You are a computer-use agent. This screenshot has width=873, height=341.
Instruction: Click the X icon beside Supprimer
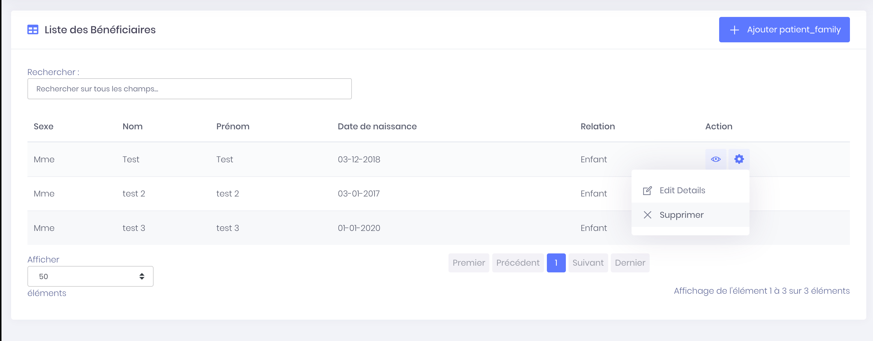click(x=647, y=215)
